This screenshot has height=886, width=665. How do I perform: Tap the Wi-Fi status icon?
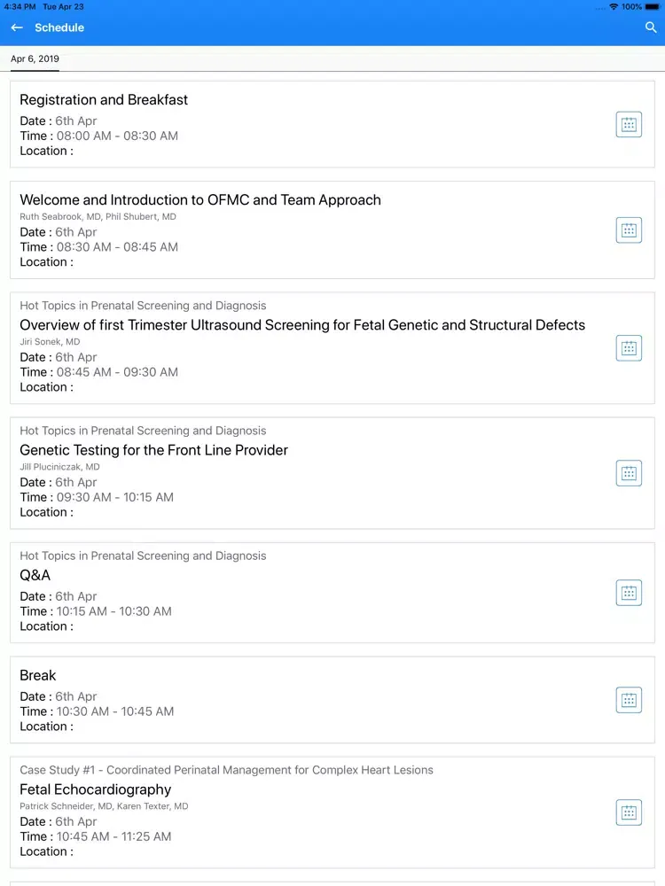pyautogui.click(x=614, y=7)
